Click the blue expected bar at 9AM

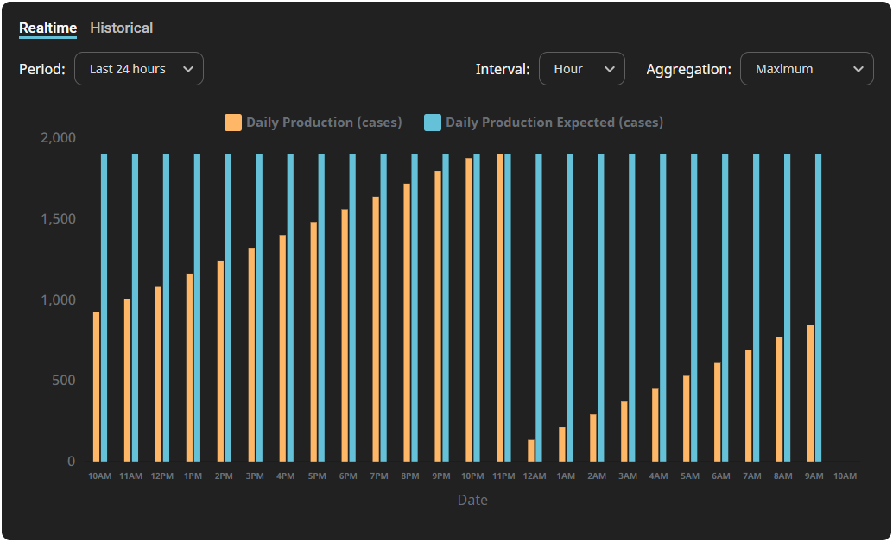click(x=818, y=308)
